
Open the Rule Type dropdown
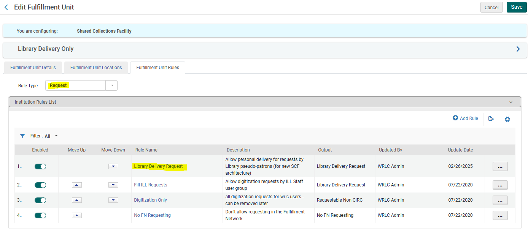tap(111, 85)
